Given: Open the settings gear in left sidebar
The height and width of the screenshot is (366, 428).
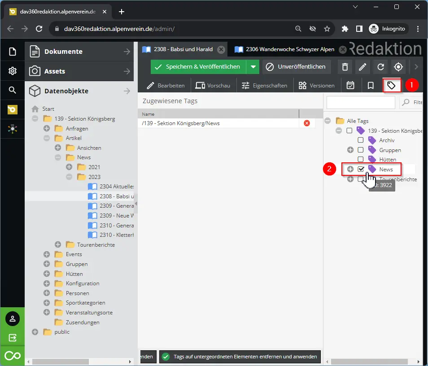Looking at the screenshot, I should (13, 71).
